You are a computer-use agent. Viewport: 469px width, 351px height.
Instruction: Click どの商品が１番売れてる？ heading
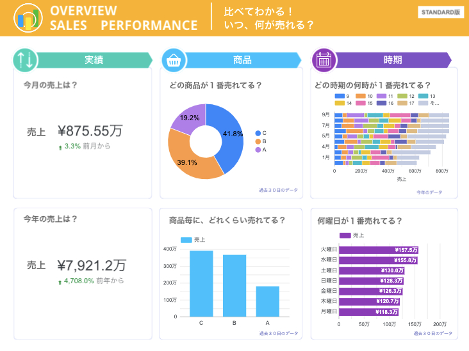click(x=215, y=86)
